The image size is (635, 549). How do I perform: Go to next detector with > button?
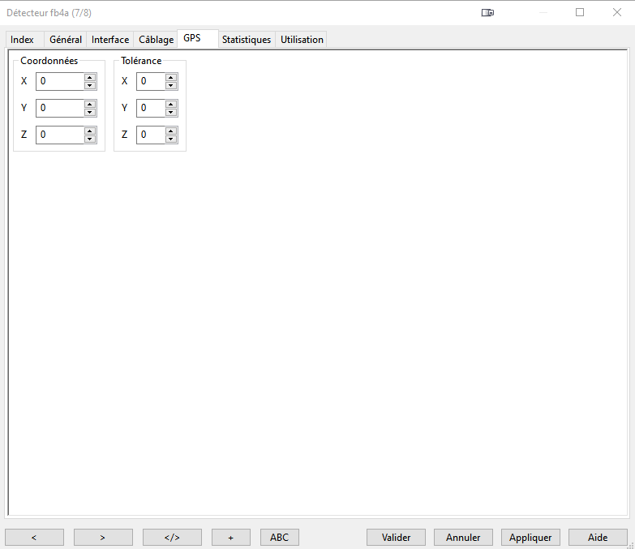click(103, 537)
